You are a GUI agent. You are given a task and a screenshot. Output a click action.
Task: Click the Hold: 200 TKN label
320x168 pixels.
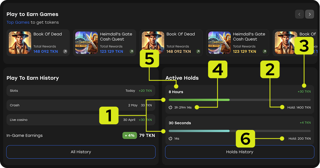[x=300, y=139]
